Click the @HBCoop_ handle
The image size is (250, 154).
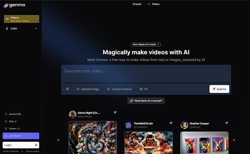tap(195, 127)
